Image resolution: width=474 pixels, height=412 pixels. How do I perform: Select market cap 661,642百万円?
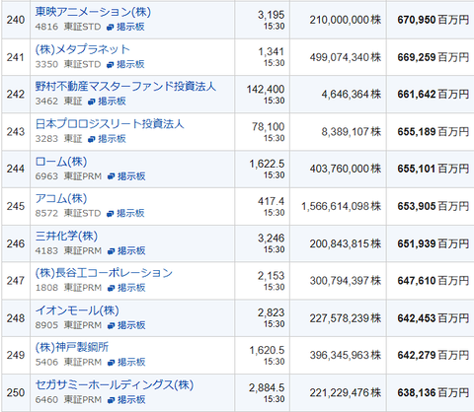pos(434,95)
